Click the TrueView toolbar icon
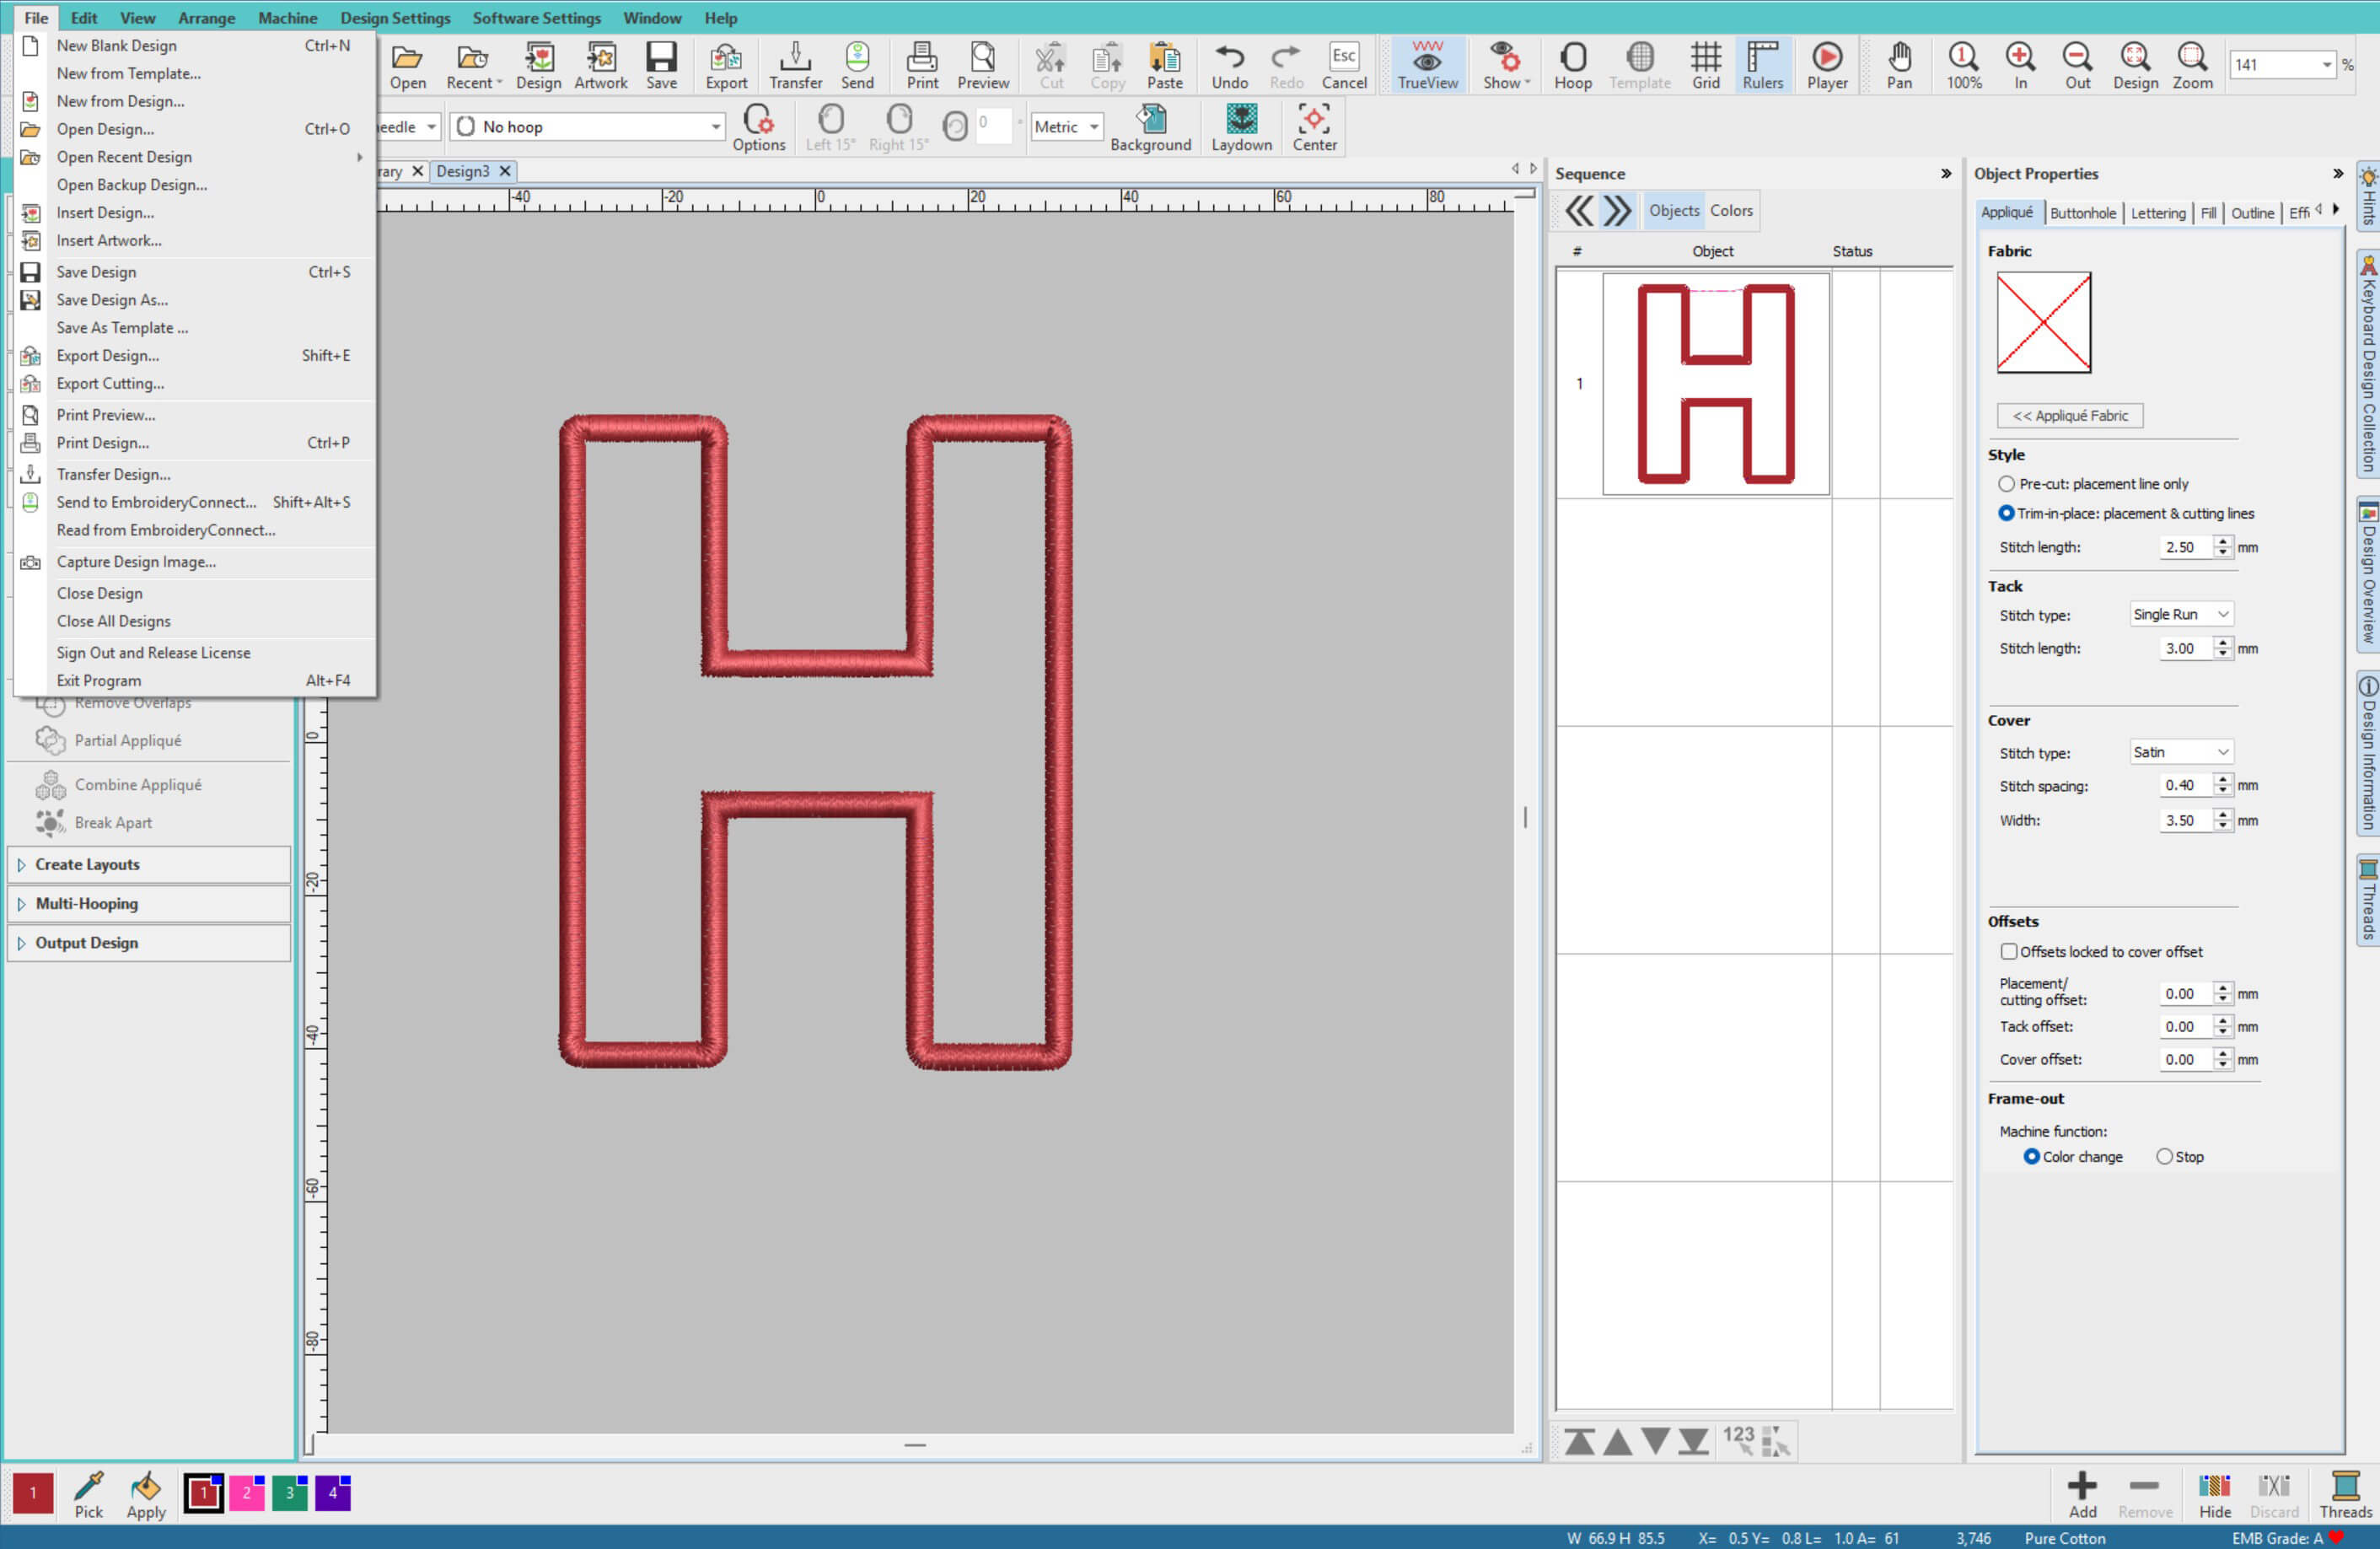 [1427, 66]
